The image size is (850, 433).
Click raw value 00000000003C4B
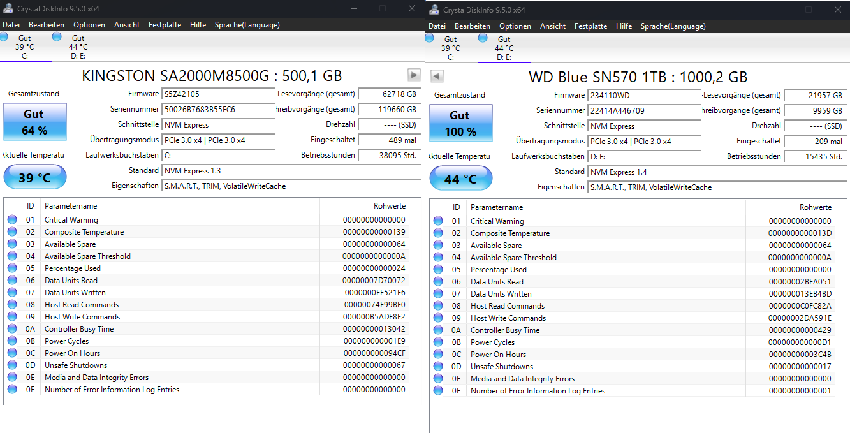pyautogui.click(x=800, y=355)
